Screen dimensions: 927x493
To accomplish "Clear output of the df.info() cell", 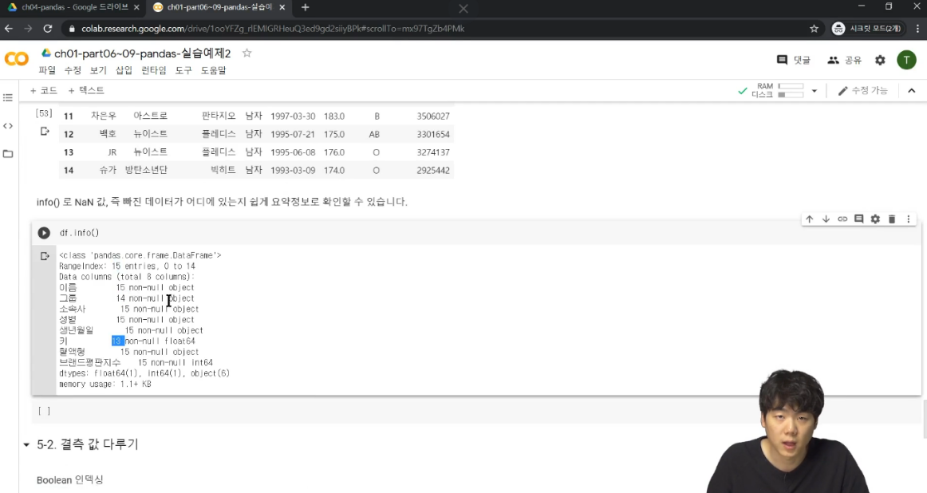I will [x=45, y=256].
